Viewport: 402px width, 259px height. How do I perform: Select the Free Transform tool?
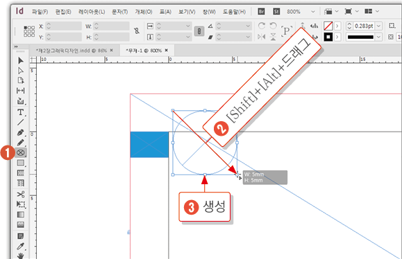(21, 204)
